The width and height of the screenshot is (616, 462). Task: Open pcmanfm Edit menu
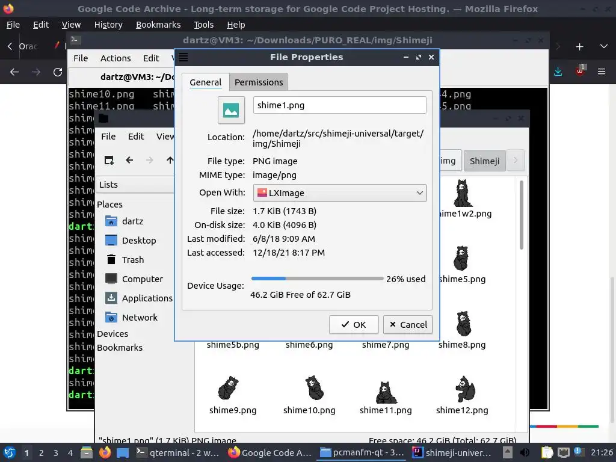[x=136, y=137]
